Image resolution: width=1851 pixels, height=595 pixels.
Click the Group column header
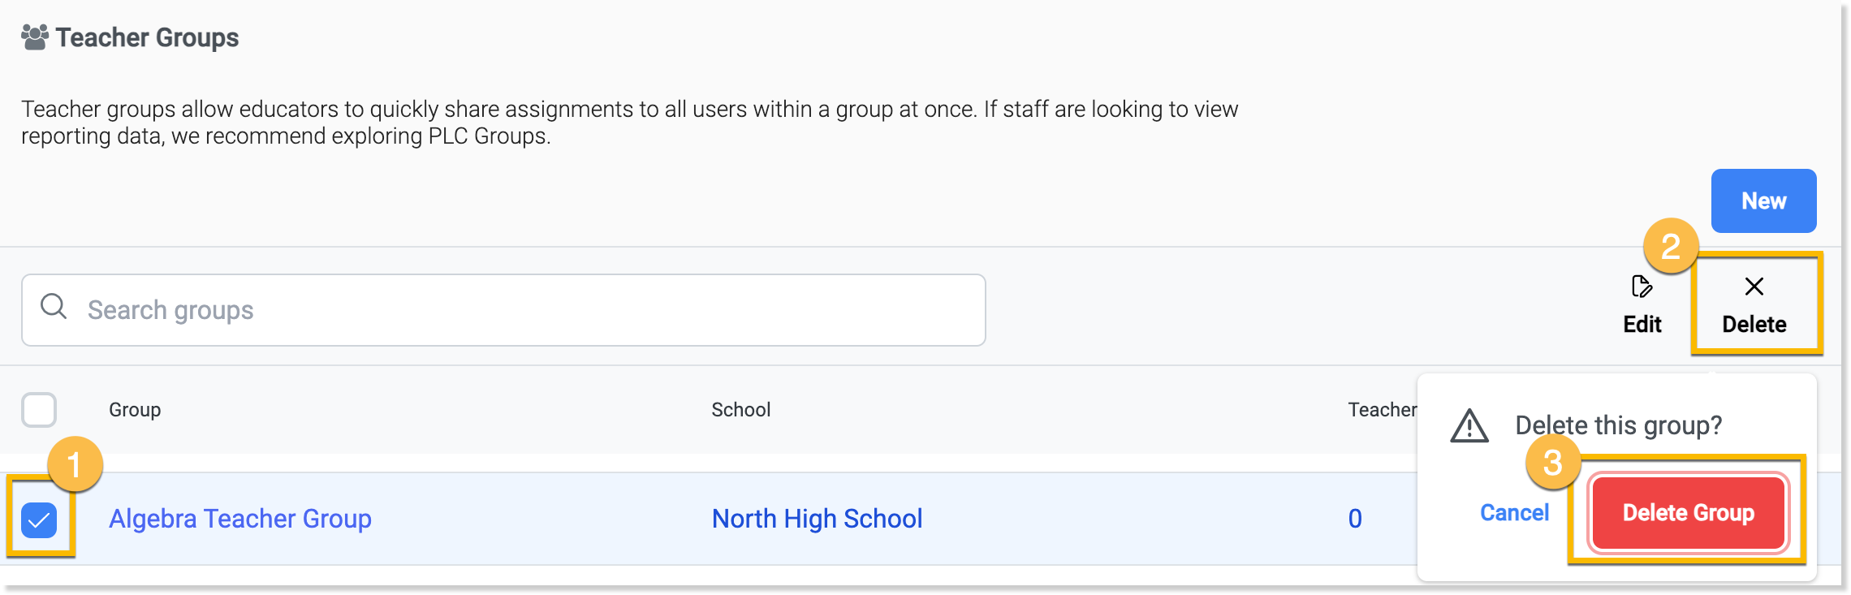point(135,410)
